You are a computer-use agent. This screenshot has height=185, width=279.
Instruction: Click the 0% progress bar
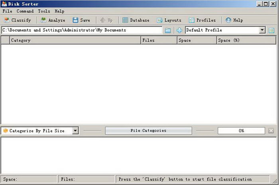coord(241,131)
